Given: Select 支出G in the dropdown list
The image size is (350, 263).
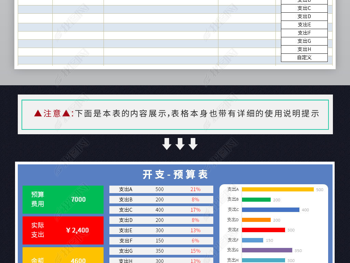Looking at the screenshot, I should click(x=304, y=41).
